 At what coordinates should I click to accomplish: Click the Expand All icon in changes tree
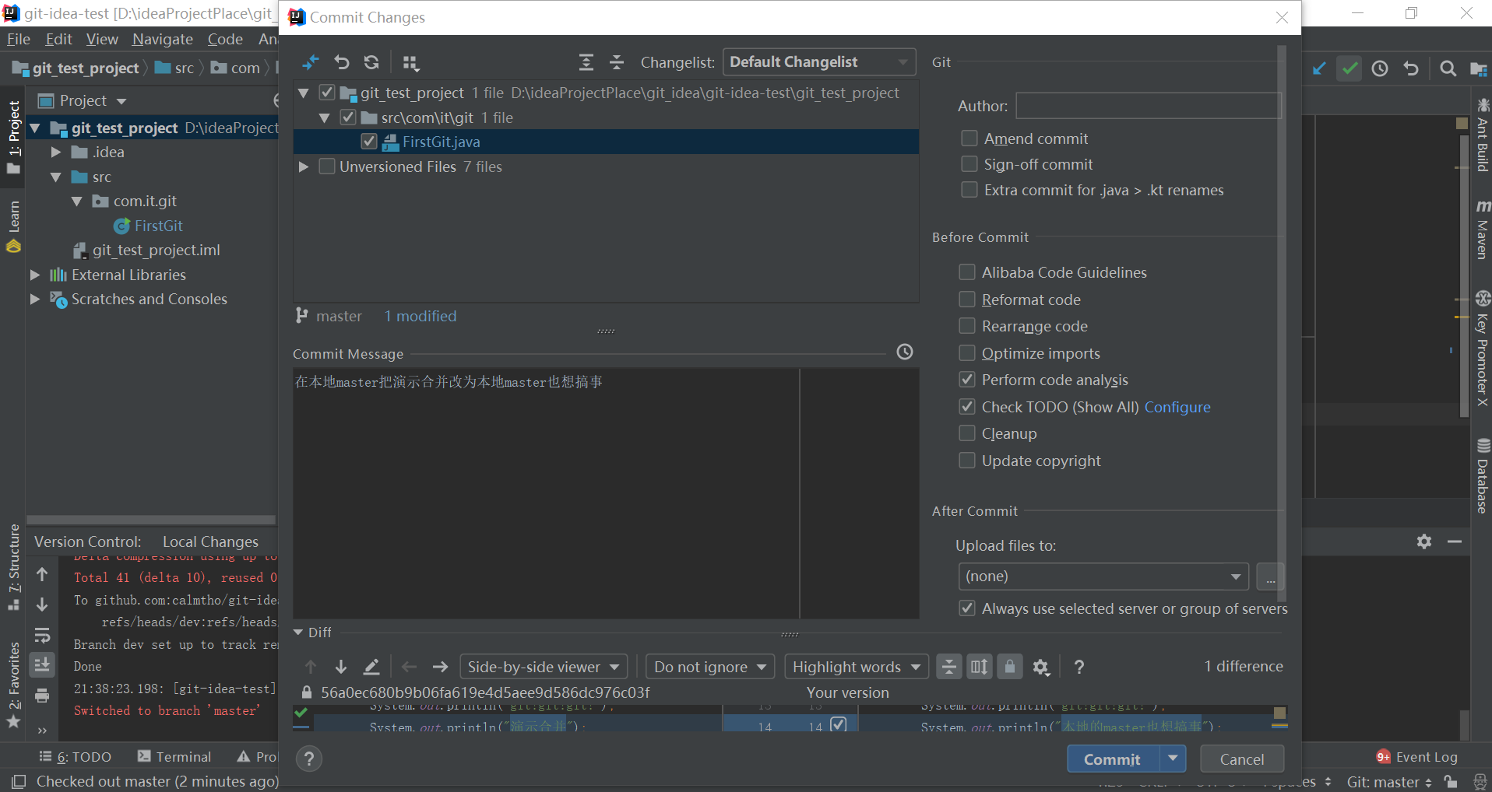586,62
